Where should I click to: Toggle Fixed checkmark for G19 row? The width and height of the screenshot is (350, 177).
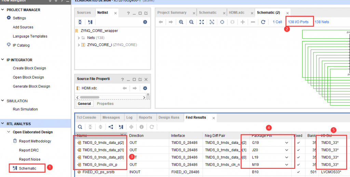click(x=298, y=142)
